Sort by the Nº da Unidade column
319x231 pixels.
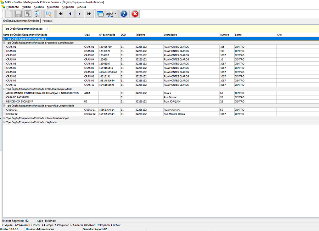pyautogui.click(x=109, y=35)
